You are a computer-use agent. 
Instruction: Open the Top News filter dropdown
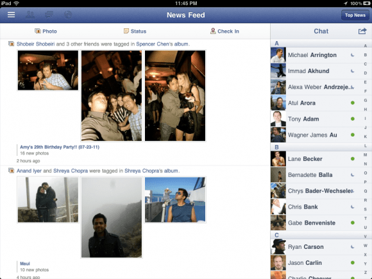(355, 15)
